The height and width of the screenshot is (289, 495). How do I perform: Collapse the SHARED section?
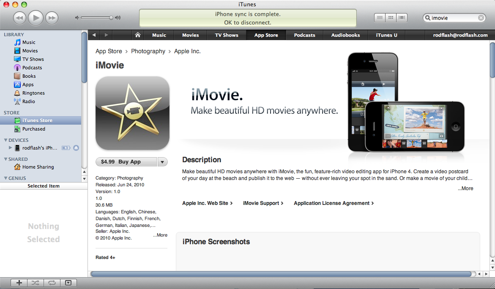click(5, 159)
